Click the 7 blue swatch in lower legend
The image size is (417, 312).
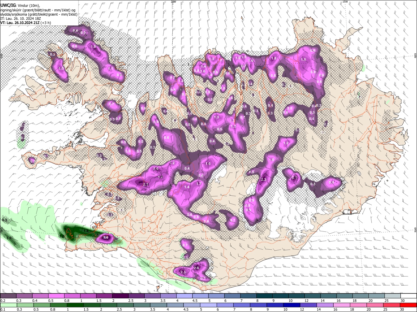pos(242,305)
